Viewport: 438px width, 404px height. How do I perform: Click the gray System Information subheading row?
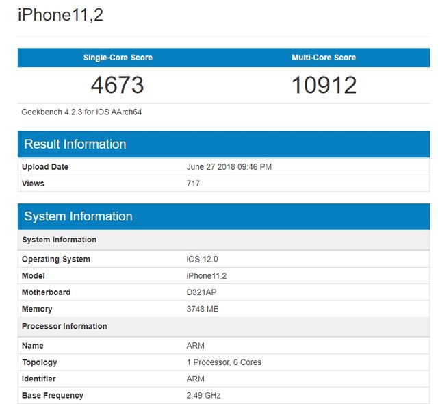pos(224,240)
